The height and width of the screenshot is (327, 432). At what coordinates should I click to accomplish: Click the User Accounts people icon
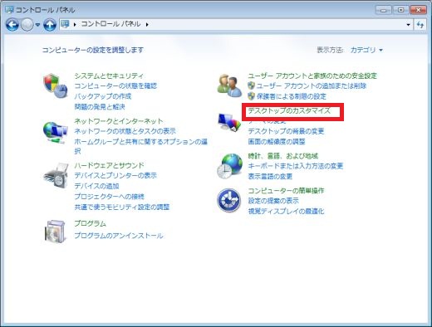(x=229, y=85)
